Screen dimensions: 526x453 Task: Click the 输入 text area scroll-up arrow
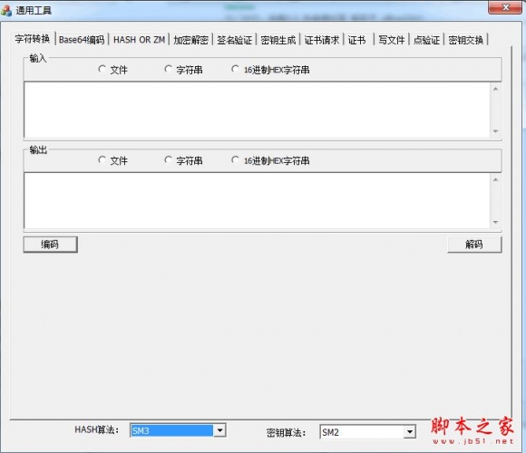coord(495,89)
